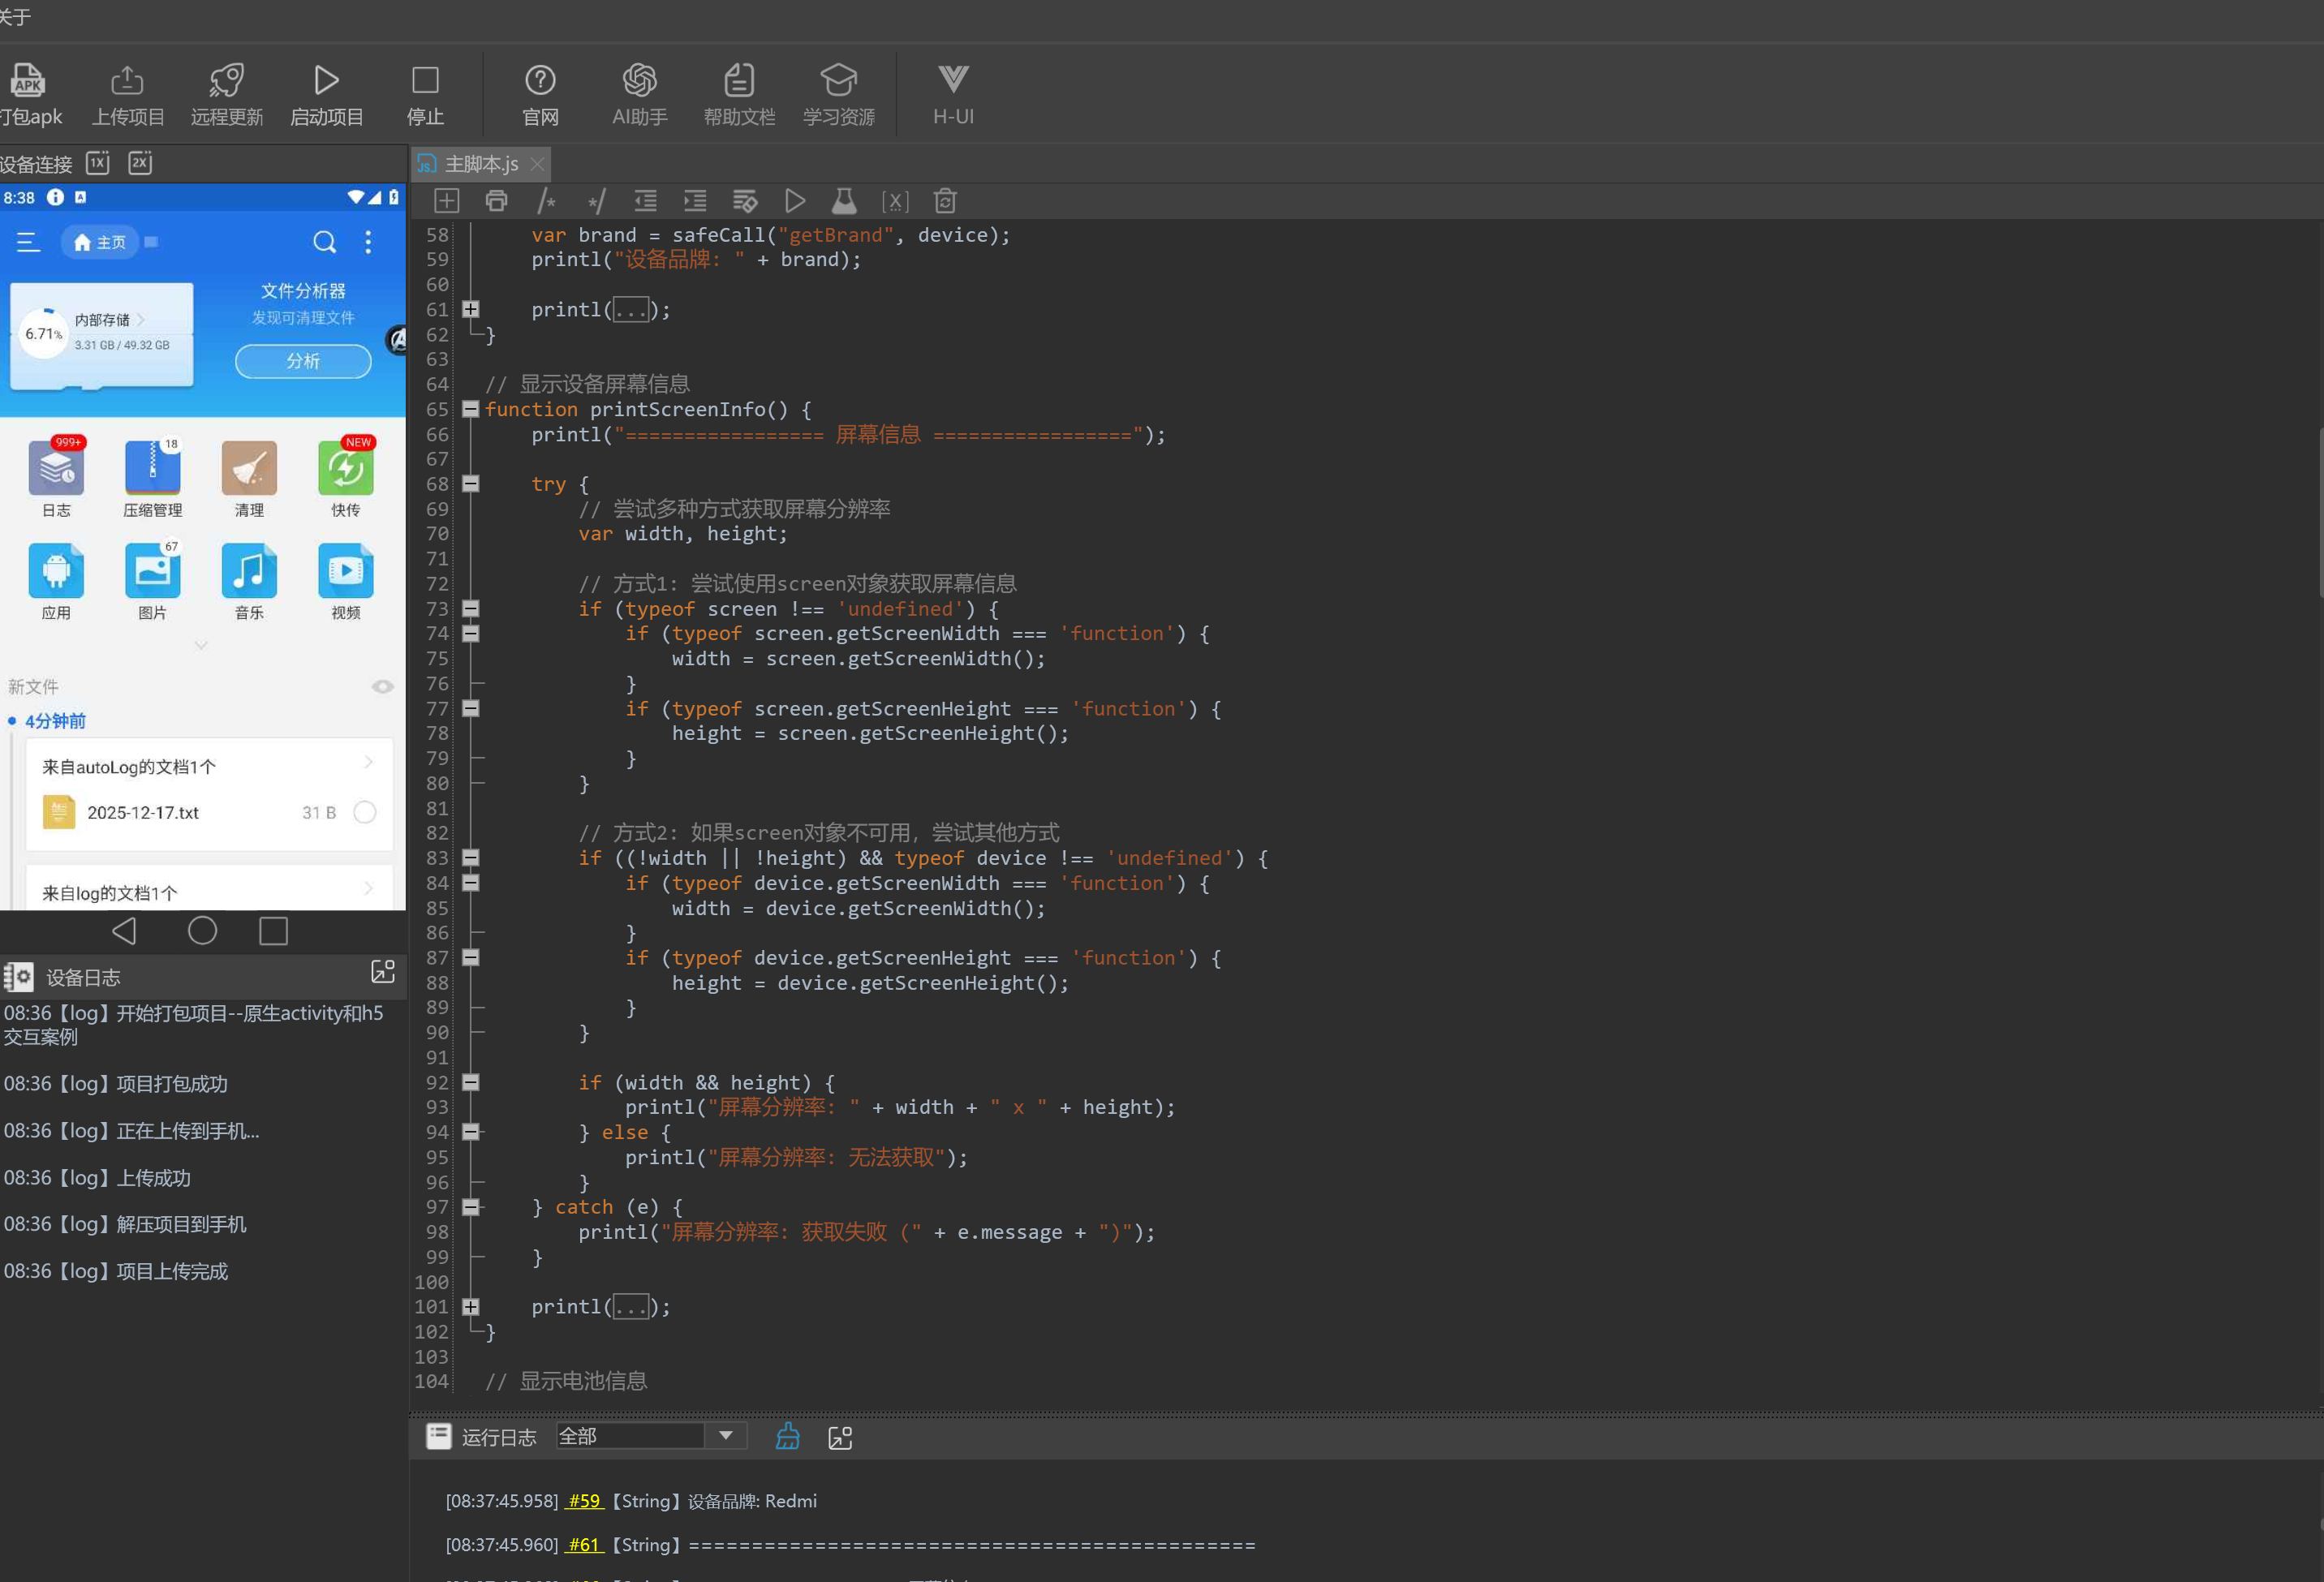Jump to line via #59 log link
This screenshot has height=1582, width=2324.
[584, 1501]
